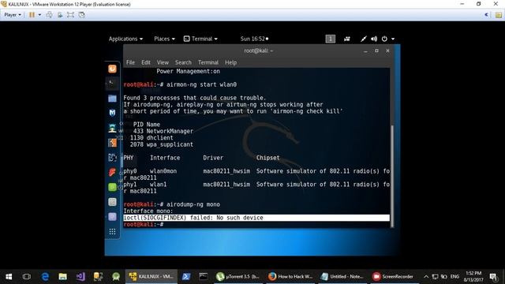Open the clock showing Sun 16:52

(x=254, y=39)
